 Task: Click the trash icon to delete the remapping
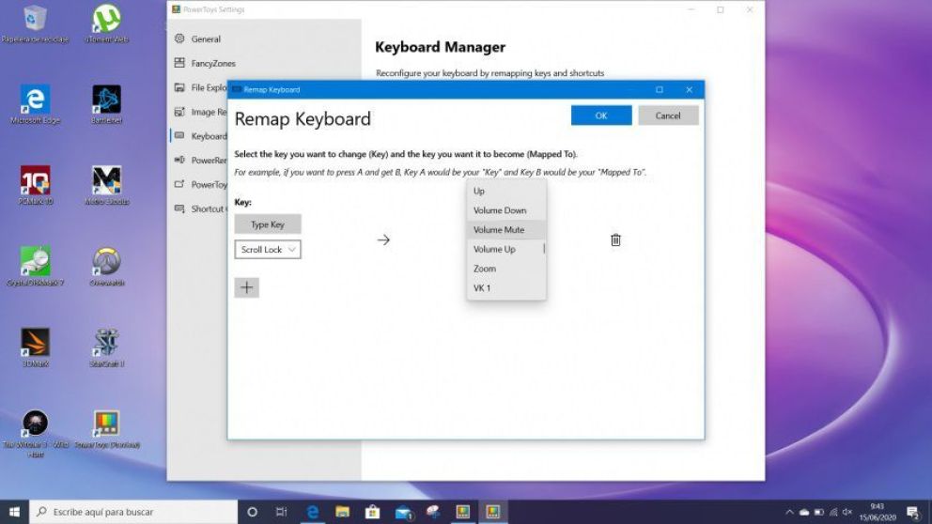coord(615,240)
